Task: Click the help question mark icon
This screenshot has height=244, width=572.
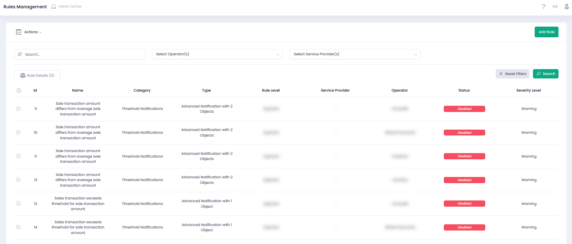Action: 544,7
